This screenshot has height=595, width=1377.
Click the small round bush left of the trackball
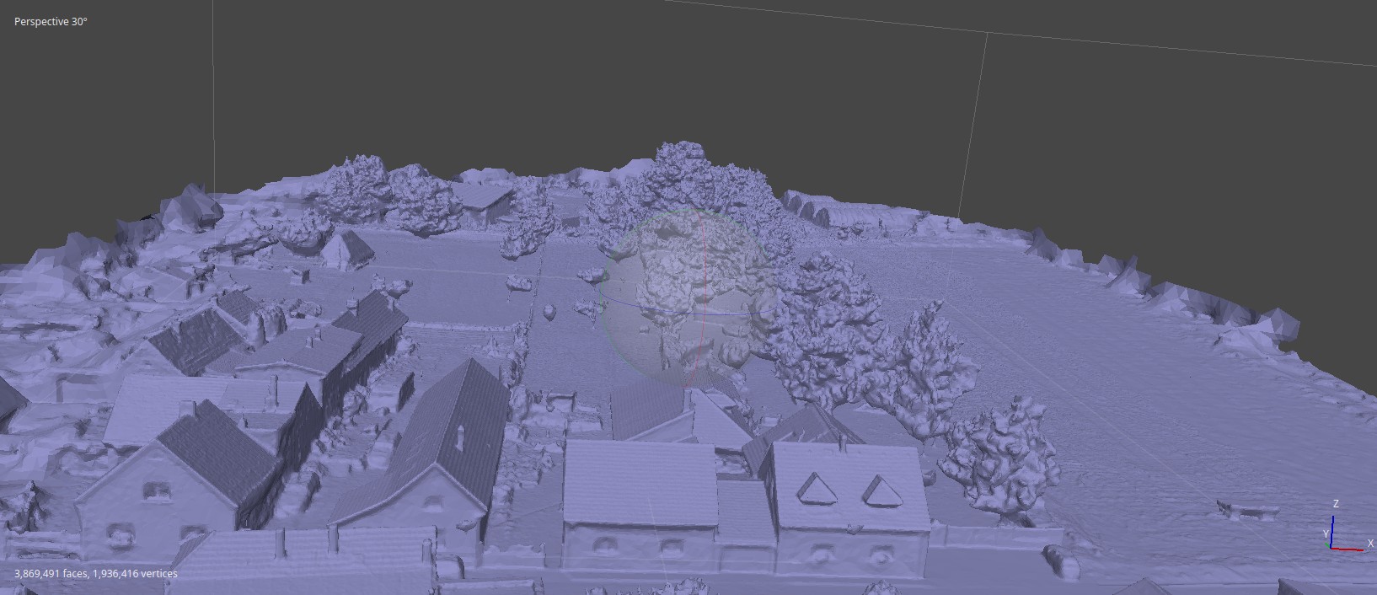pyautogui.click(x=549, y=312)
